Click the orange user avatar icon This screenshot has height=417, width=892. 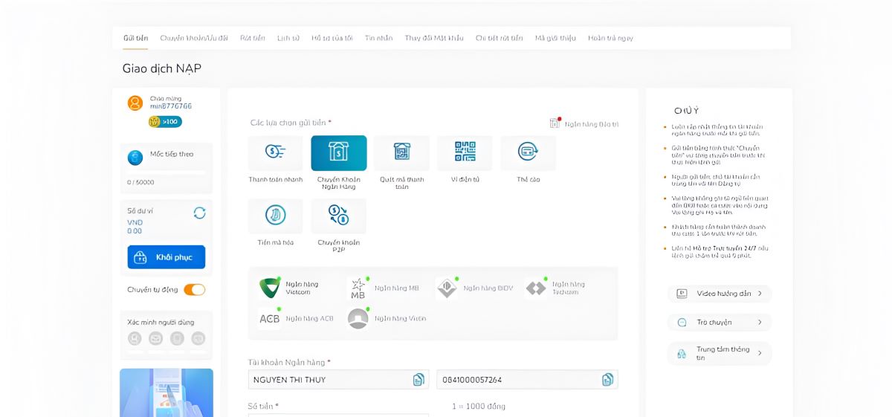coord(135,103)
